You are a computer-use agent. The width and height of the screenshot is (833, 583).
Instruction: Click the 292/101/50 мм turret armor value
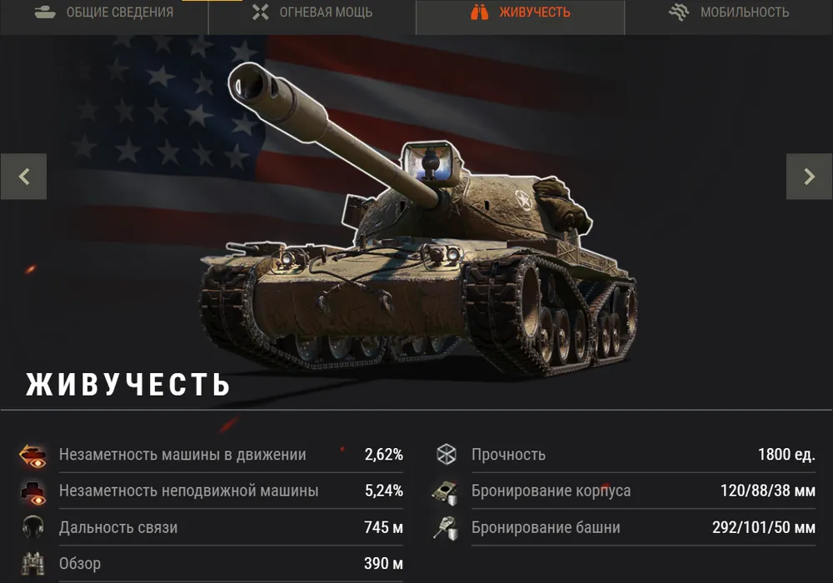(x=763, y=527)
